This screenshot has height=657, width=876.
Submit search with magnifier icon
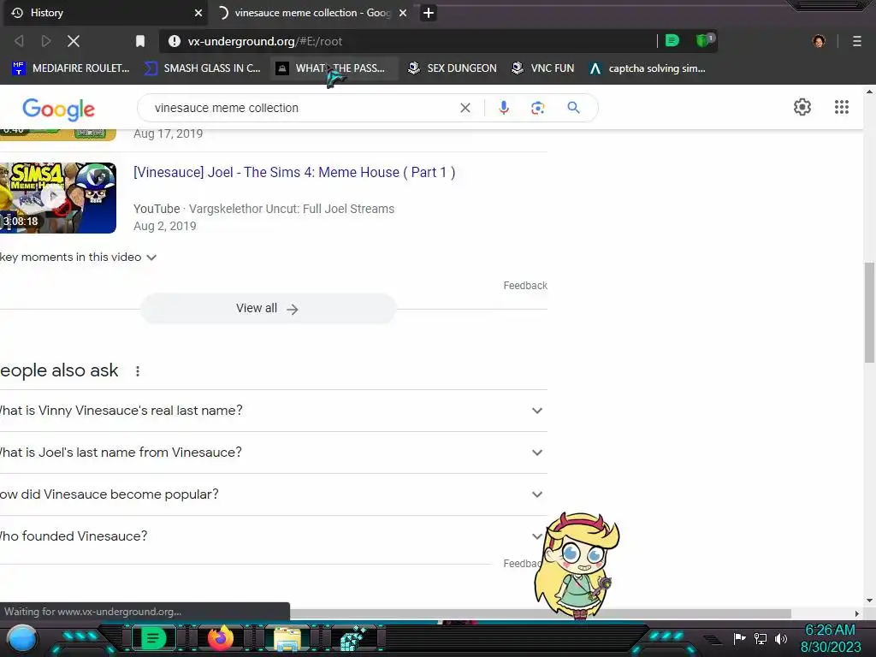573,108
